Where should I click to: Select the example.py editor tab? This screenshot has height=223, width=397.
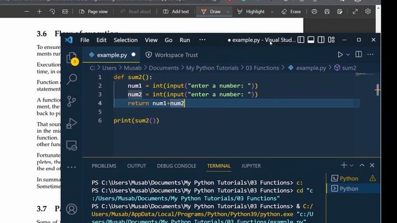(x=112, y=55)
